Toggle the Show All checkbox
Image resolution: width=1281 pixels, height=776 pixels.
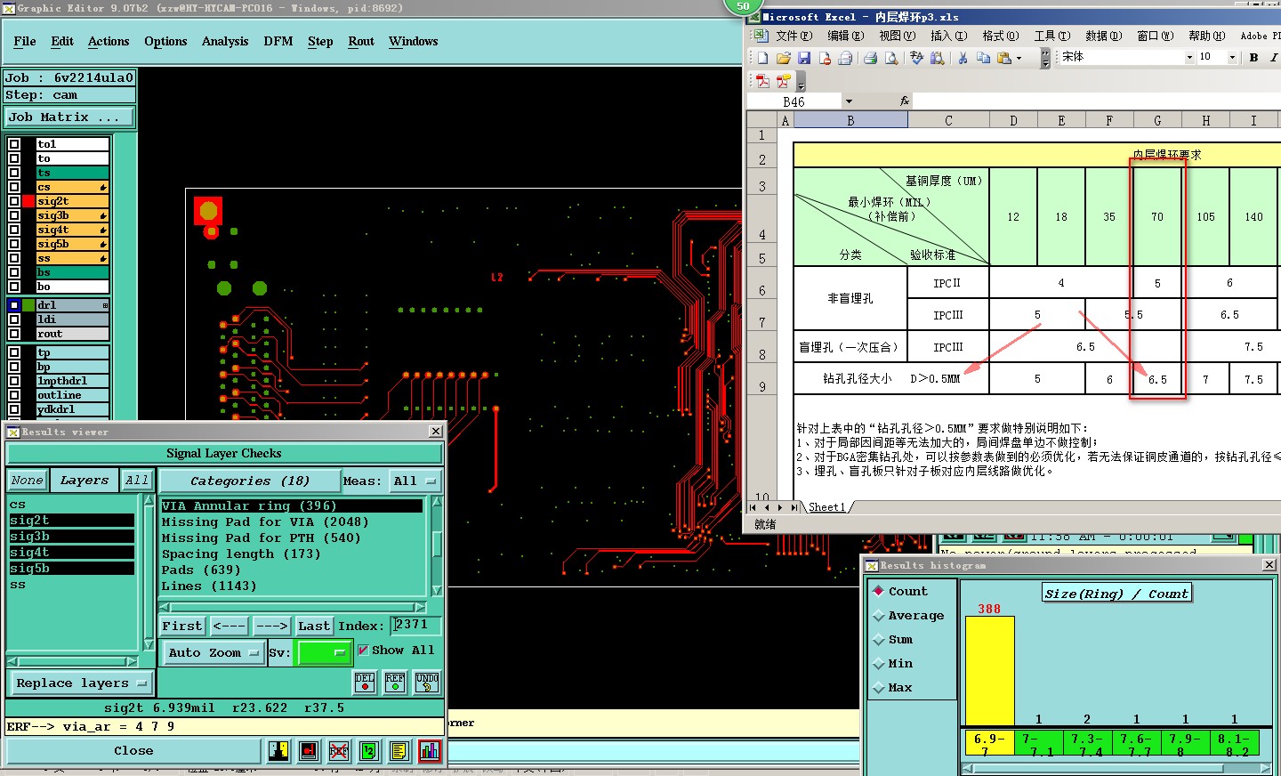[363, 651]
